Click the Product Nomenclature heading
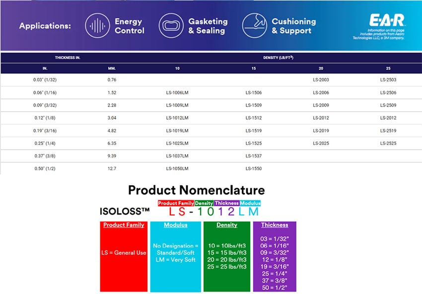Screen dimensions: 422x294 point(196,190)
